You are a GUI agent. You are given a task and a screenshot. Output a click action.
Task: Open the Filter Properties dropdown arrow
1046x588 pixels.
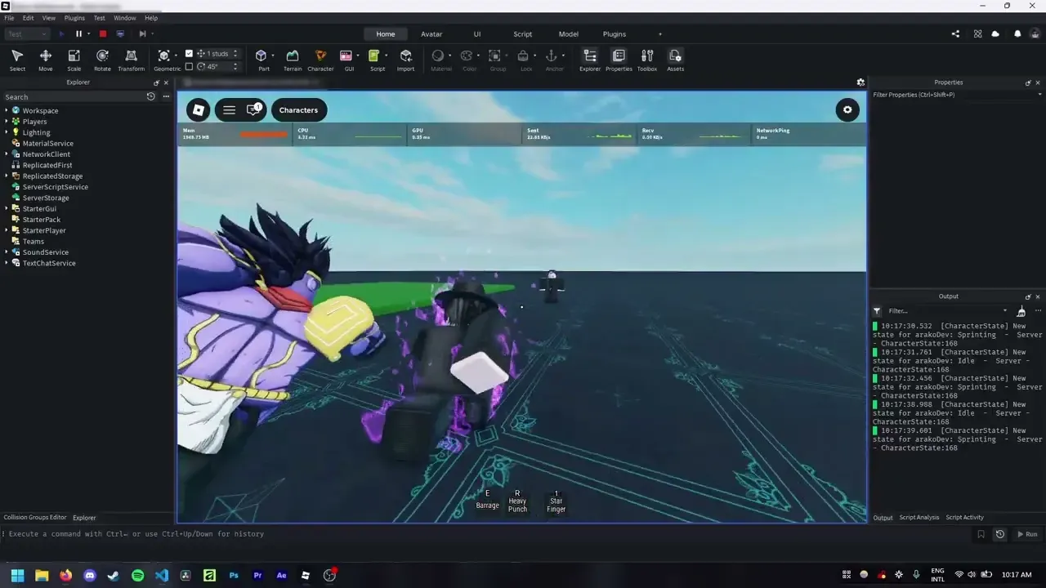[1039, 95]
